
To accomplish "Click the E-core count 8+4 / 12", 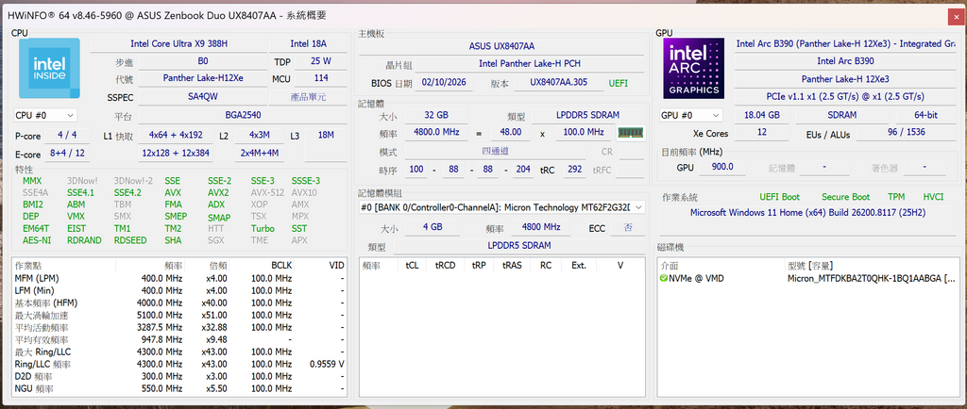I will (x=67, y=154).
